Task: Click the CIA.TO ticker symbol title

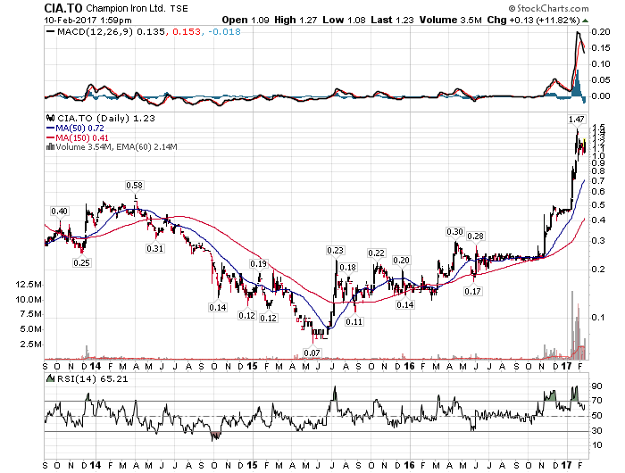Action: pos(63,8)
